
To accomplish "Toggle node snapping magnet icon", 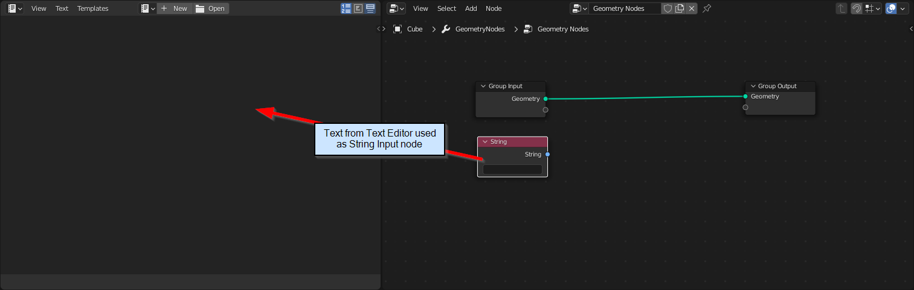I will click(x=857, y=8).
